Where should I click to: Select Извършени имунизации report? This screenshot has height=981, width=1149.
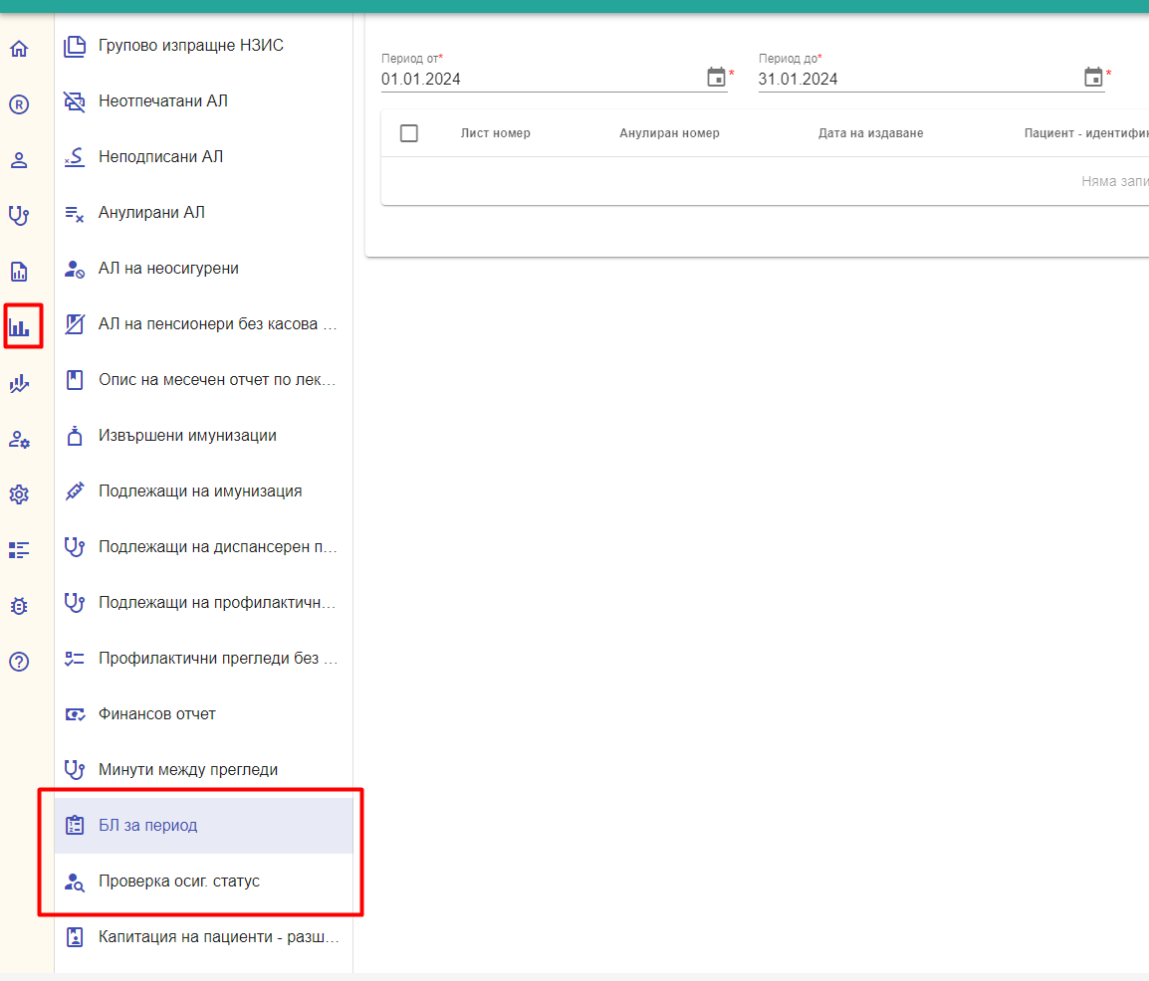click(x=204, y=436)
